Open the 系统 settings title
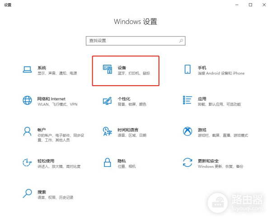This screenshot has width=271, height=221. [x=42, y=68]
